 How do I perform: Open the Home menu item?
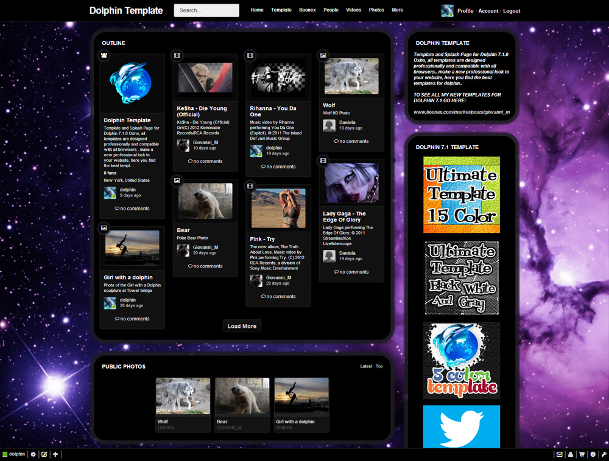[257, 10]
